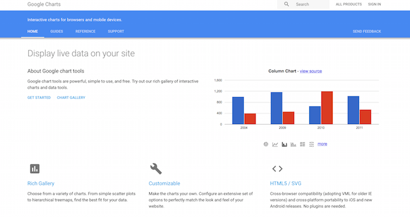Viewport: 410px width, 217px height.
Task: Click the HTML5 code brackets icon
Action: coord(277,168)
